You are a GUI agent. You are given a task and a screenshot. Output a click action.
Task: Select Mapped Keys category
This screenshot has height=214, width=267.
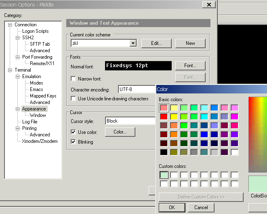[43, 96]
